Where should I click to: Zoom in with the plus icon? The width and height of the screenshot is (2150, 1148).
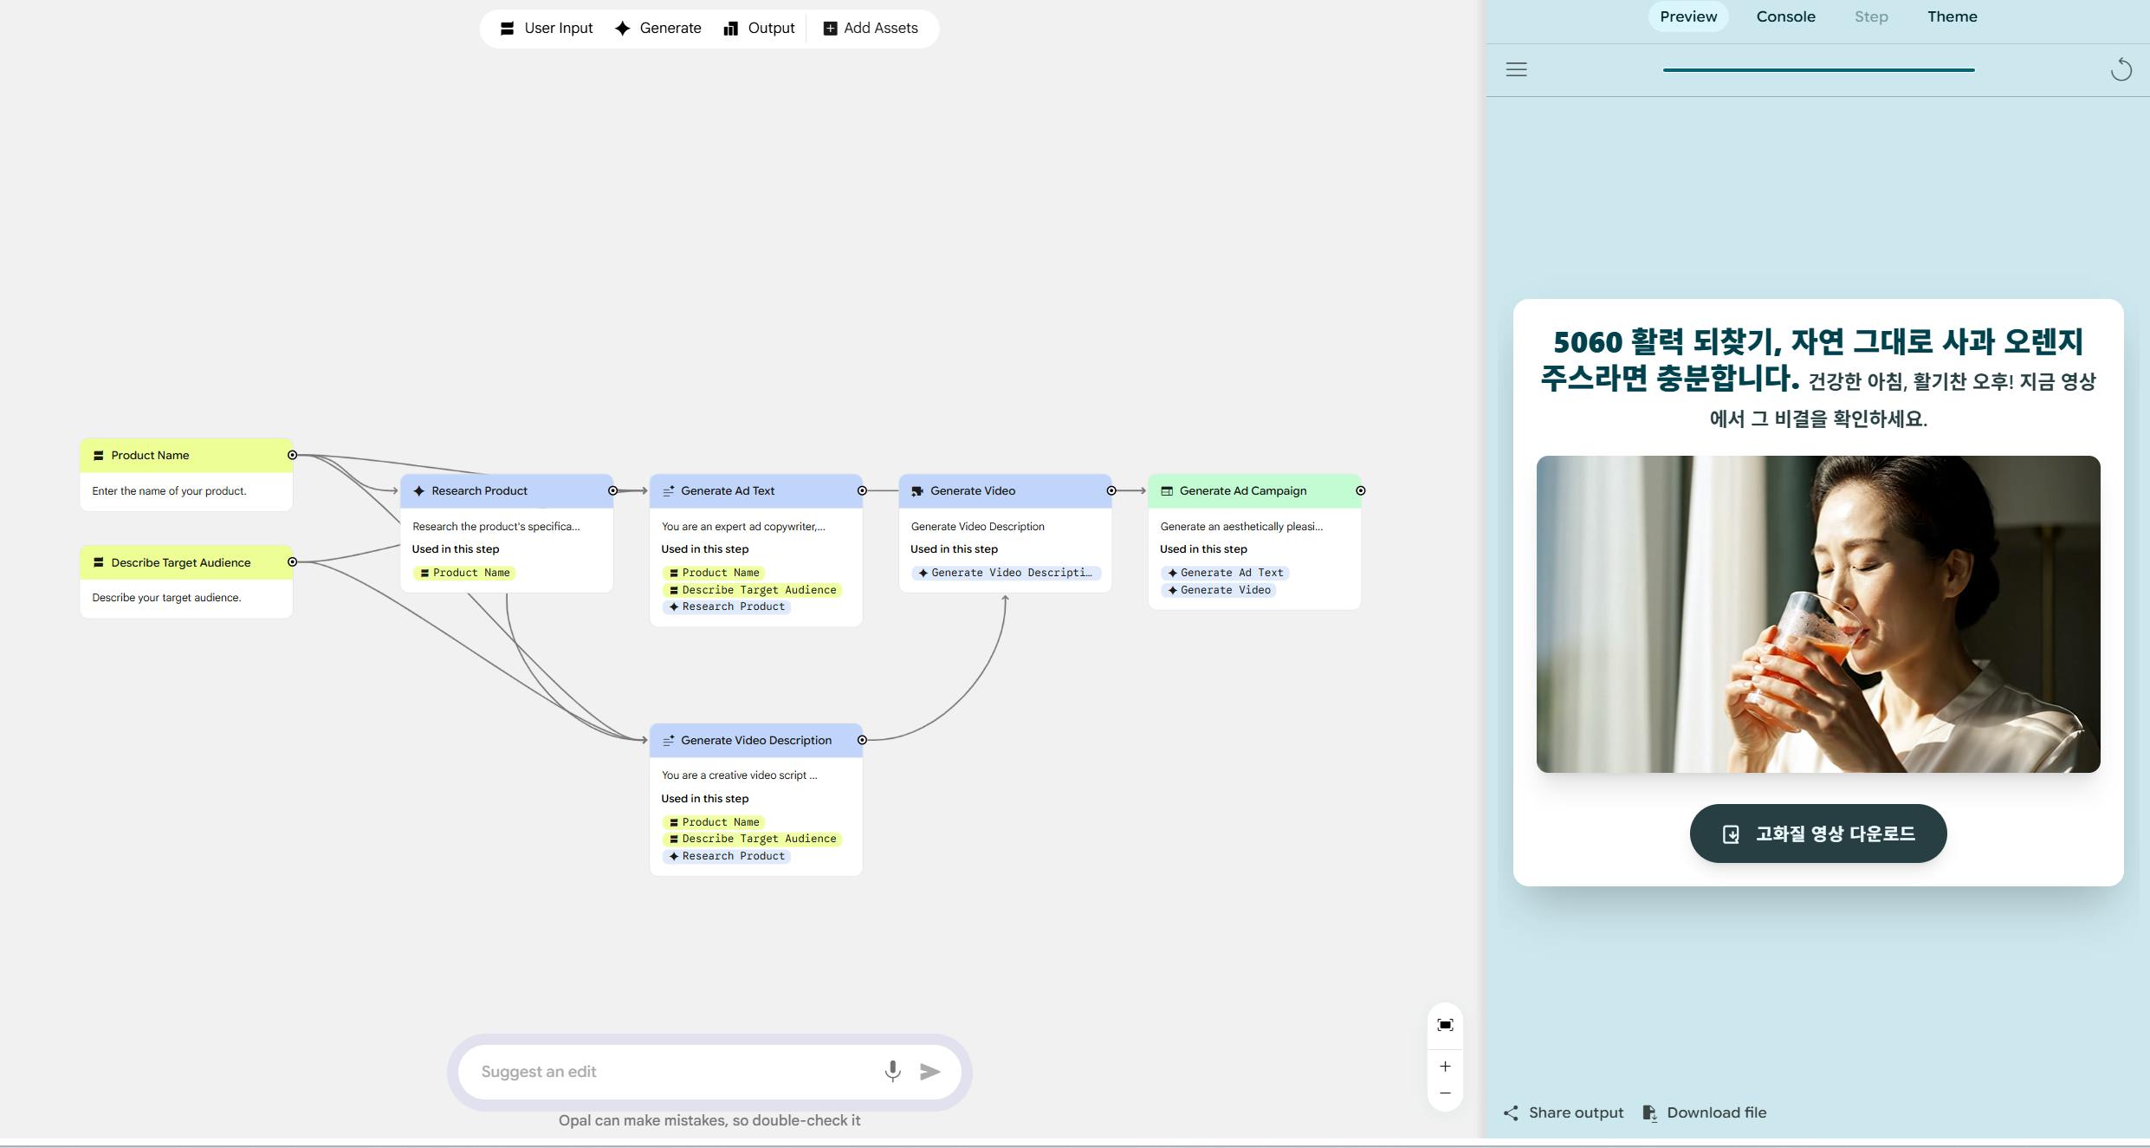pyautogui.click(x=1445, y=1067)
